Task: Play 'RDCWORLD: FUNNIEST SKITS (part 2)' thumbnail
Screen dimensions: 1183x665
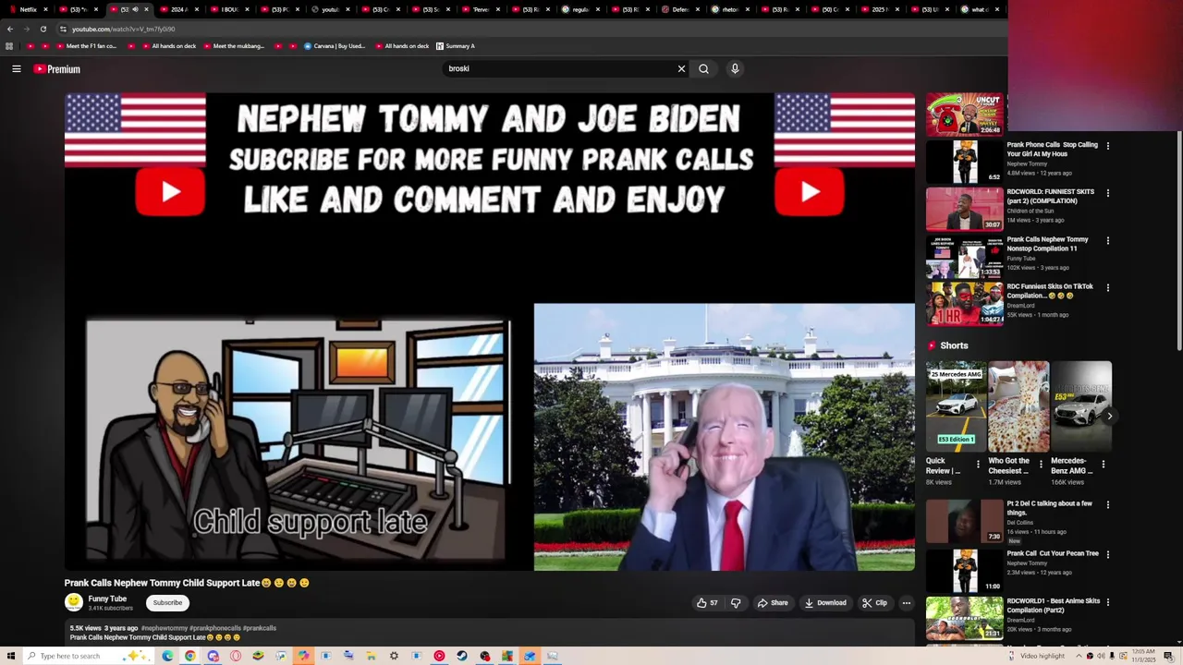Action: point(964,210)
